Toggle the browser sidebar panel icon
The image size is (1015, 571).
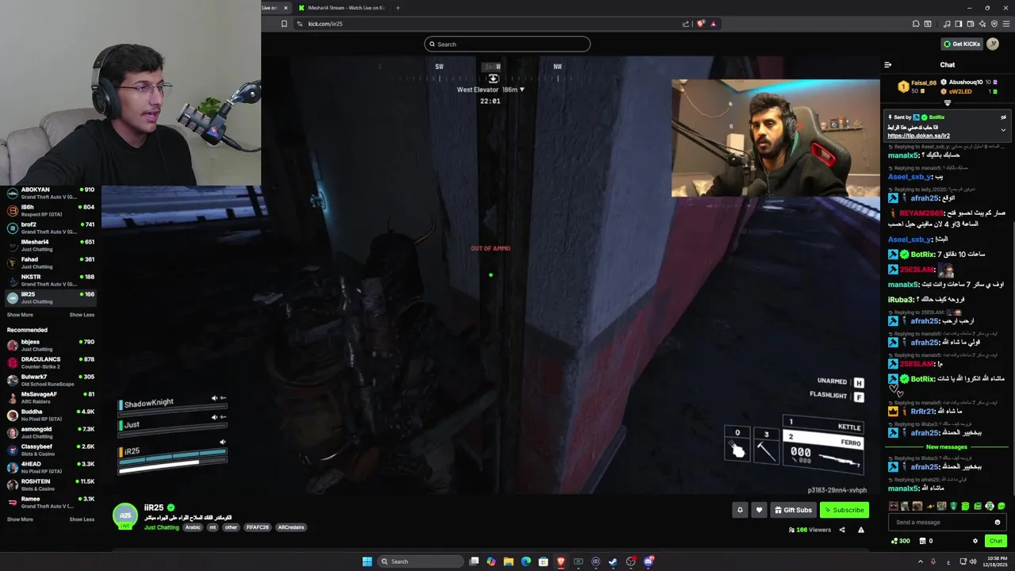[958, 24]
